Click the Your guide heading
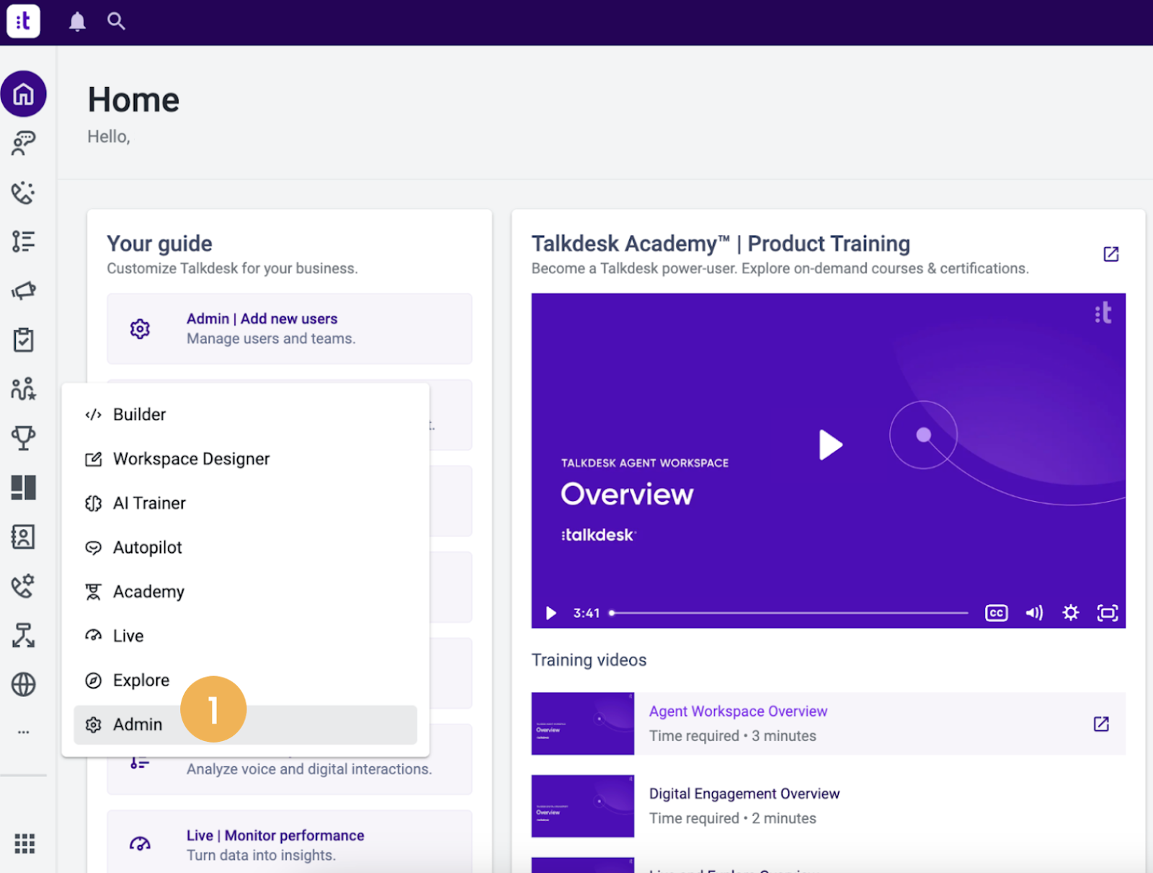1153x873 pixels. pos(159,244)
